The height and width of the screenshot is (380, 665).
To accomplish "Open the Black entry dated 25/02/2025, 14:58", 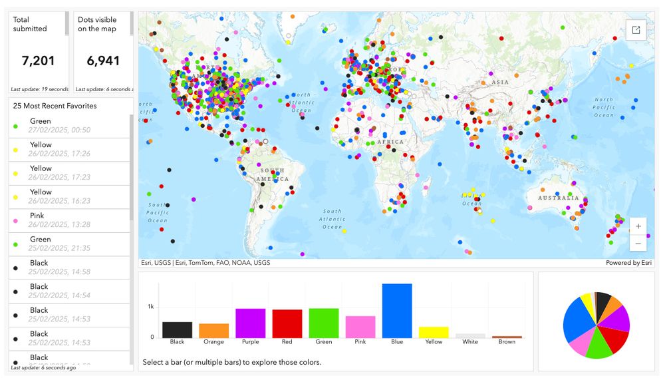I will (x=69, y=268).
